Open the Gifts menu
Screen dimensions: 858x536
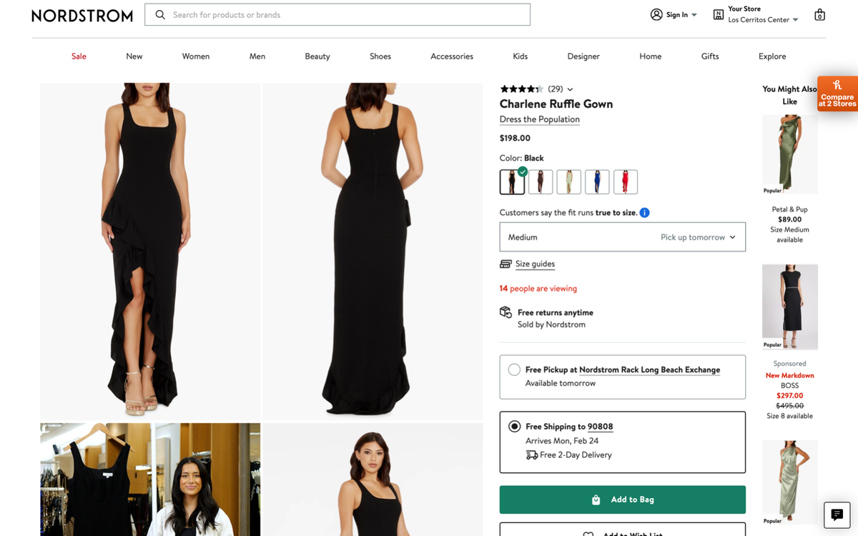click(710, 56)
